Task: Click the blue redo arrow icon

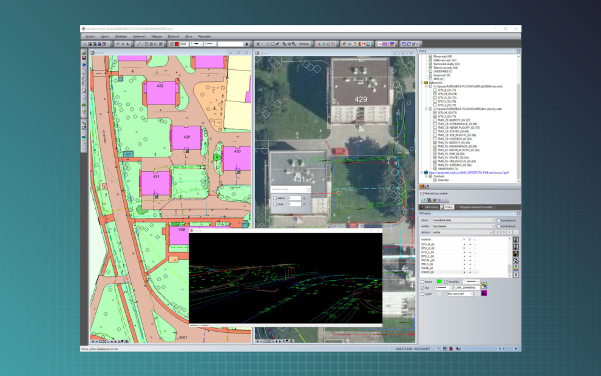Action: point(409,44)
